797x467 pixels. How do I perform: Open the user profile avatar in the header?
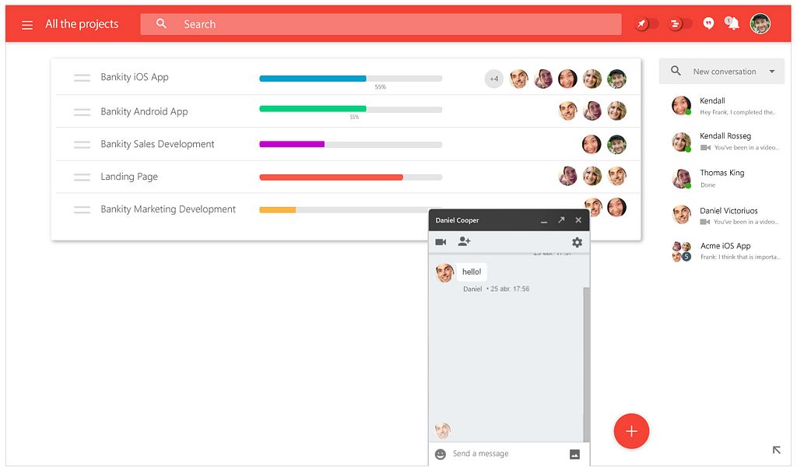(x=760, y=23)
